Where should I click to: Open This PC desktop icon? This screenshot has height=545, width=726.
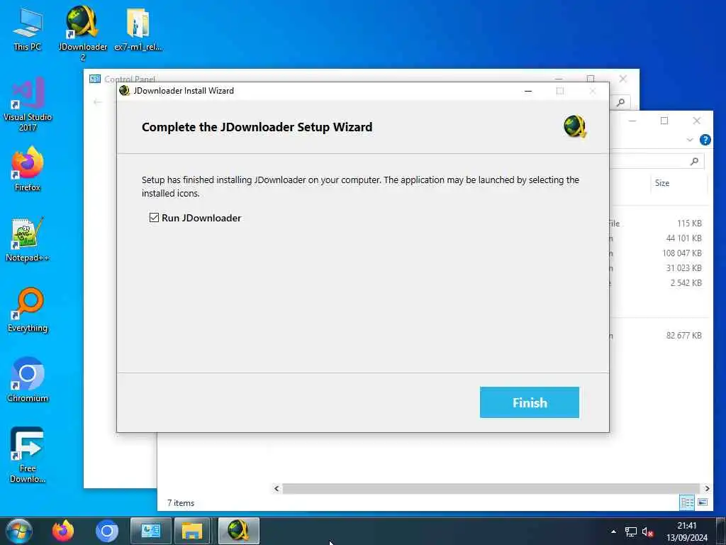point(28,29)
